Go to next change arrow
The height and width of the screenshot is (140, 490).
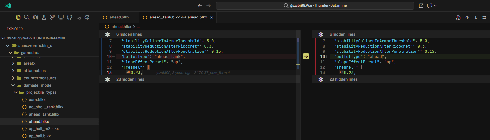click(x=476, y=17)
